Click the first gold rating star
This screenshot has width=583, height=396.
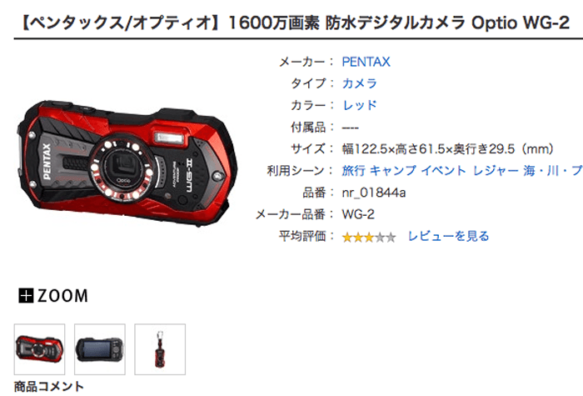(x=347, y=238)
